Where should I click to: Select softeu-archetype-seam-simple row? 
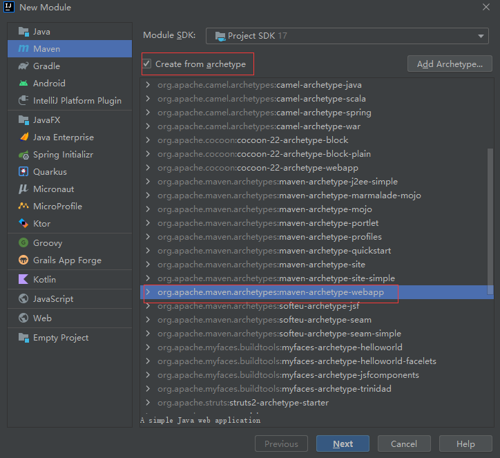317,333
